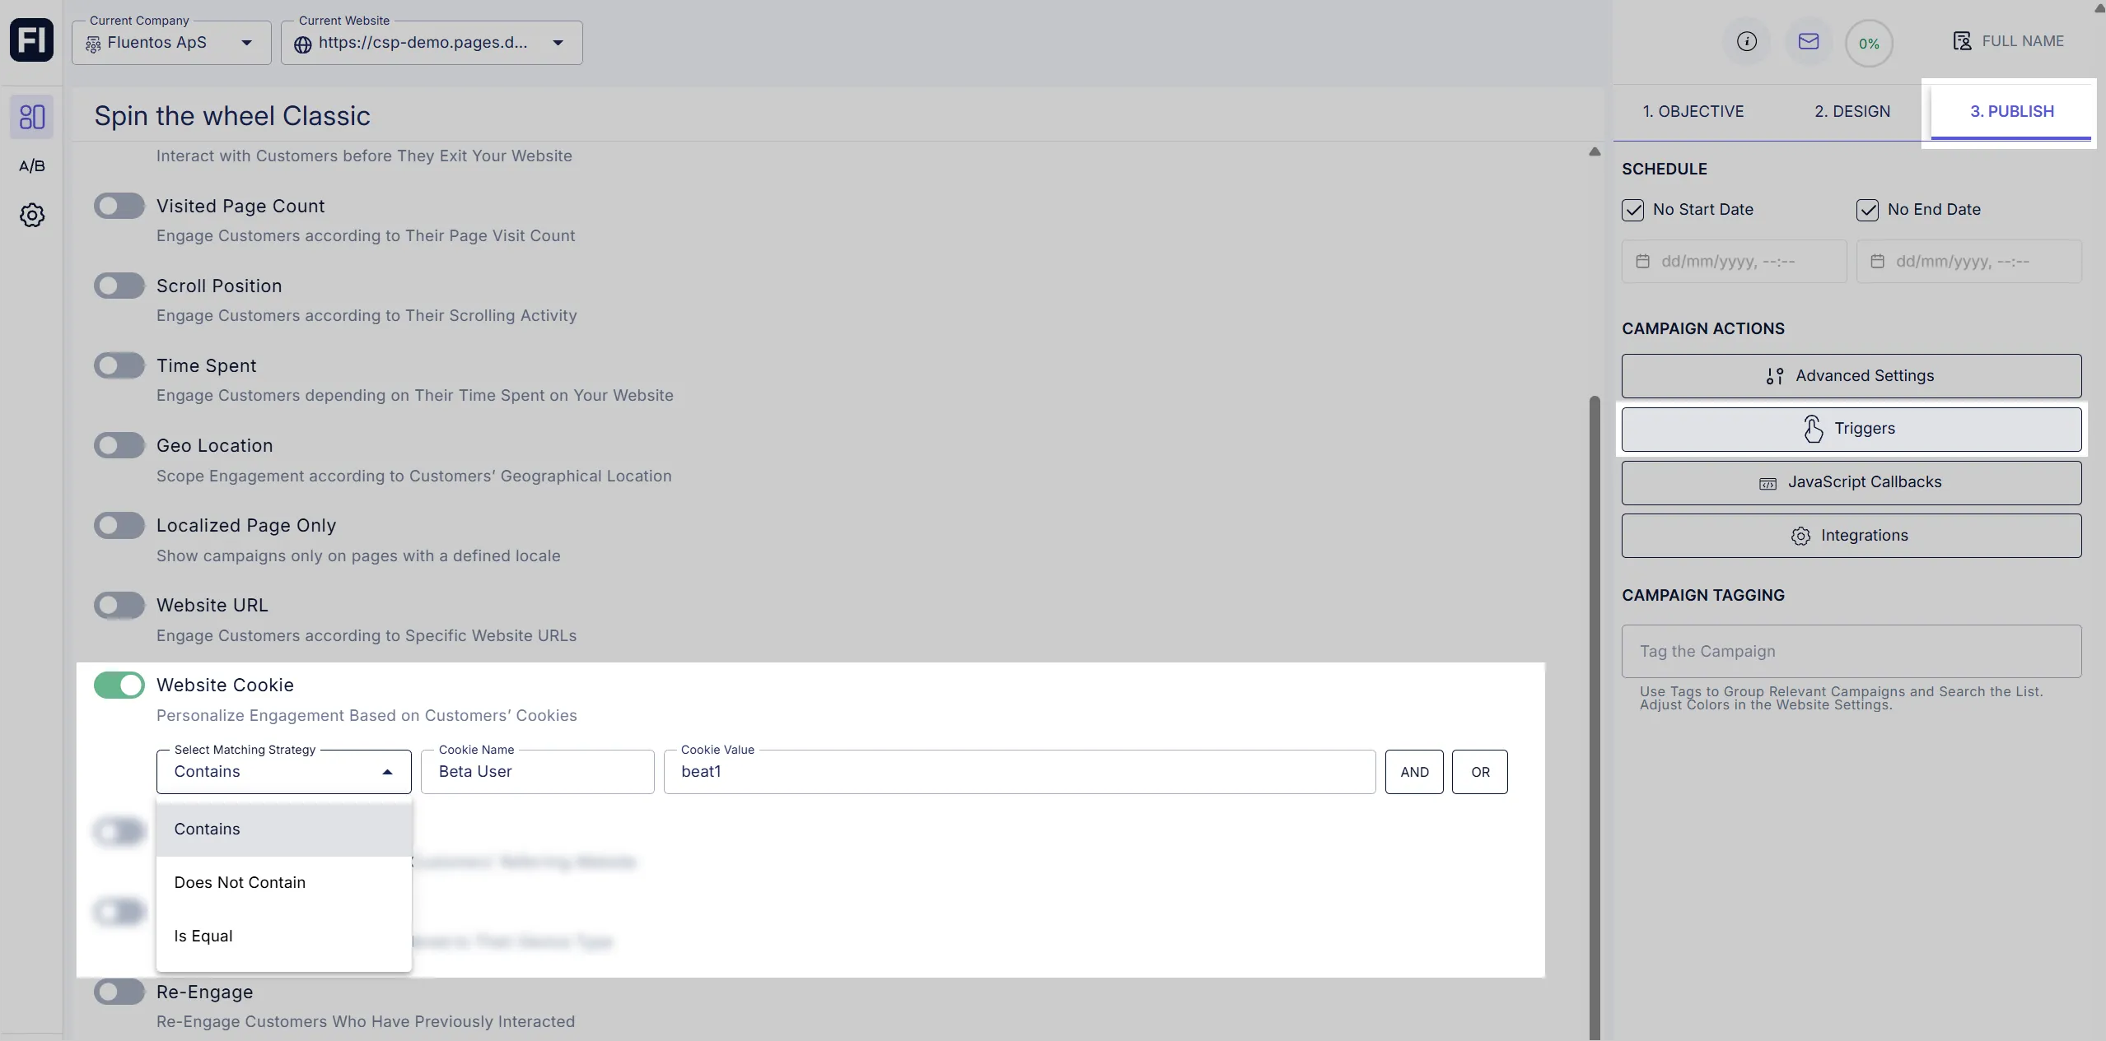Open sidebar settings gear icon

tap(31, 216)
